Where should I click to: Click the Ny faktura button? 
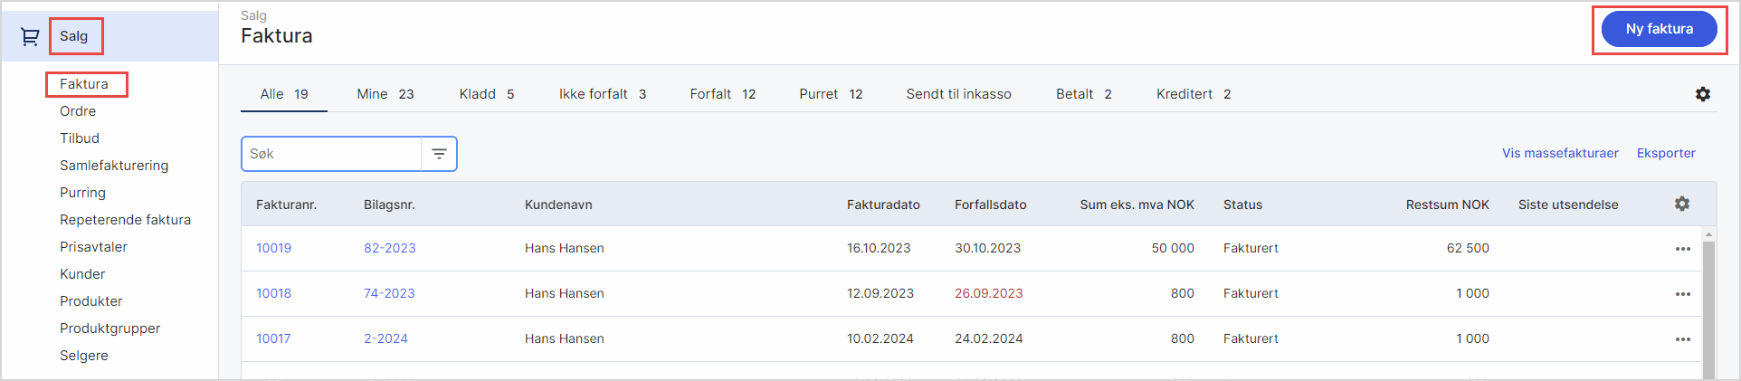click(x=1659, y=29)
